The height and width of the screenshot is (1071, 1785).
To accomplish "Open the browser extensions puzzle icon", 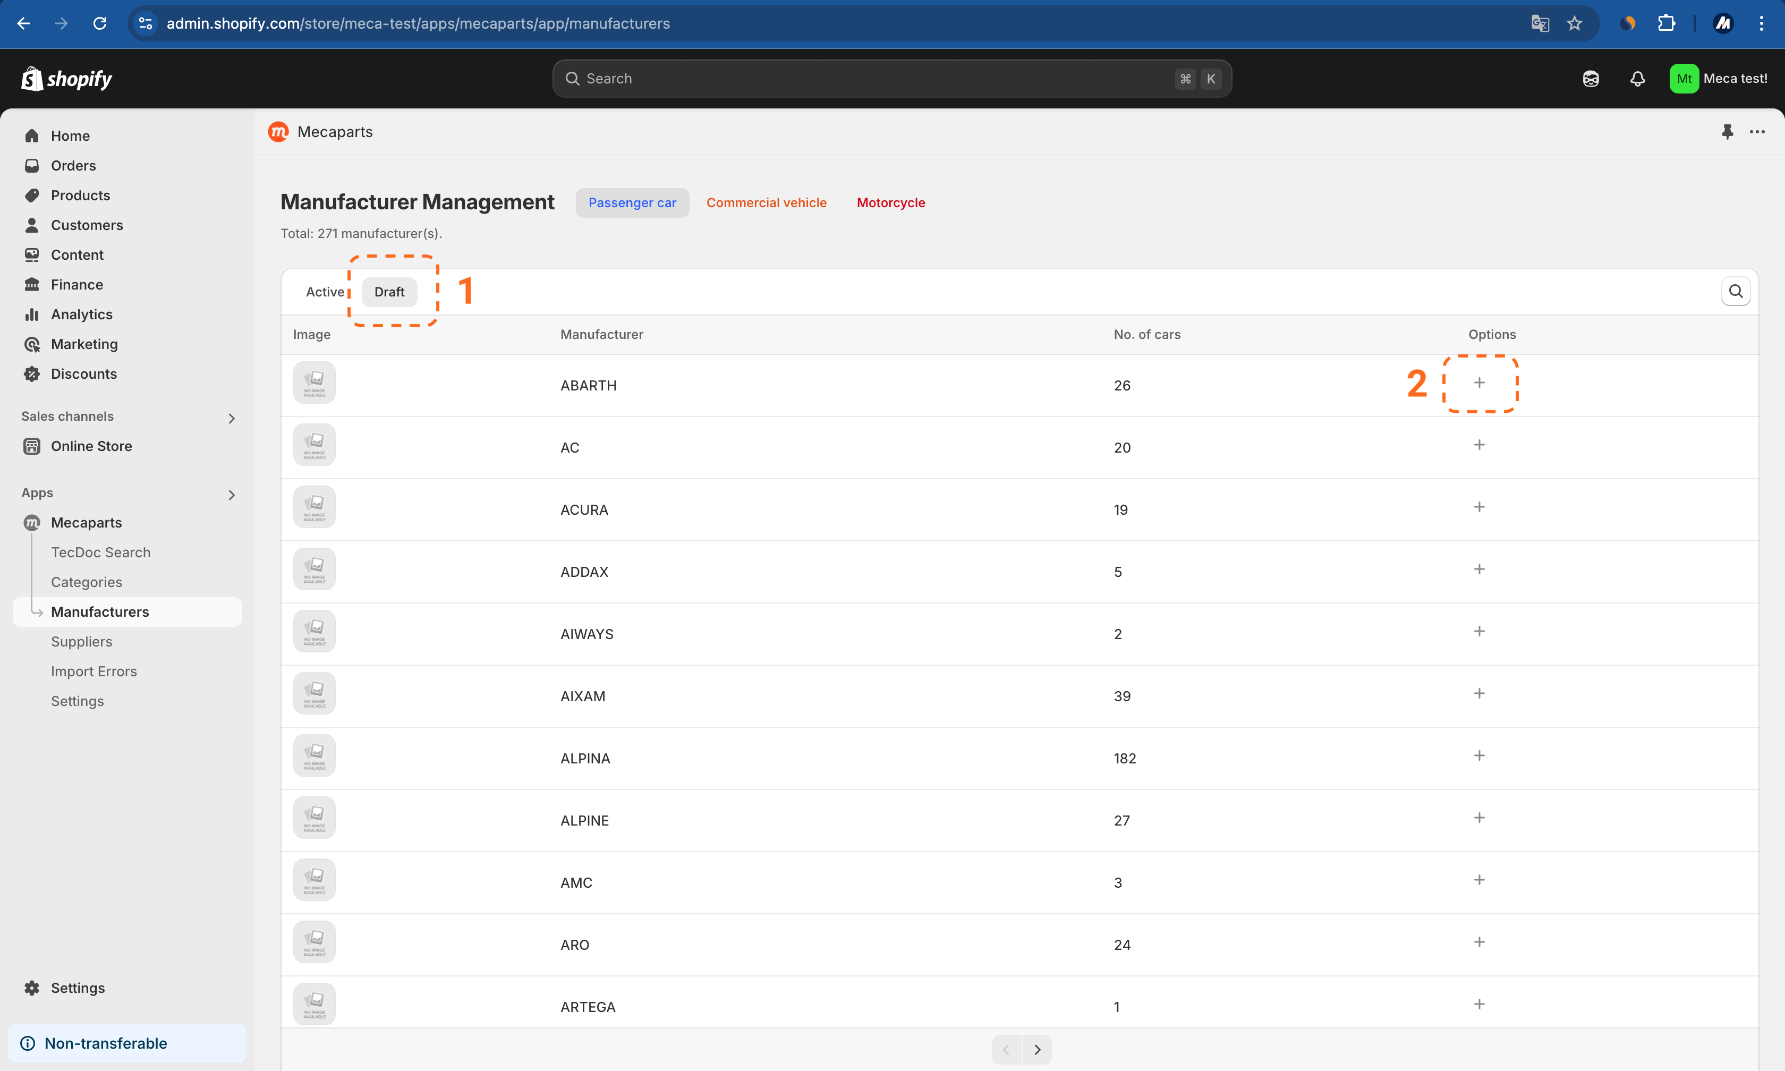I will click(1666, 23).
